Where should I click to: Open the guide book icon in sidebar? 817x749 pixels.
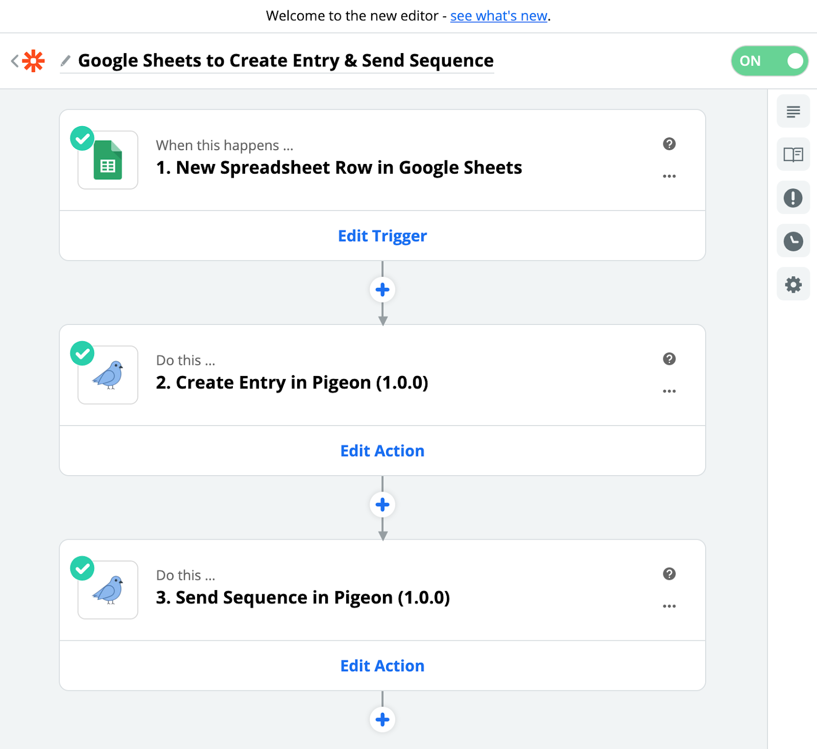[793, 154]
